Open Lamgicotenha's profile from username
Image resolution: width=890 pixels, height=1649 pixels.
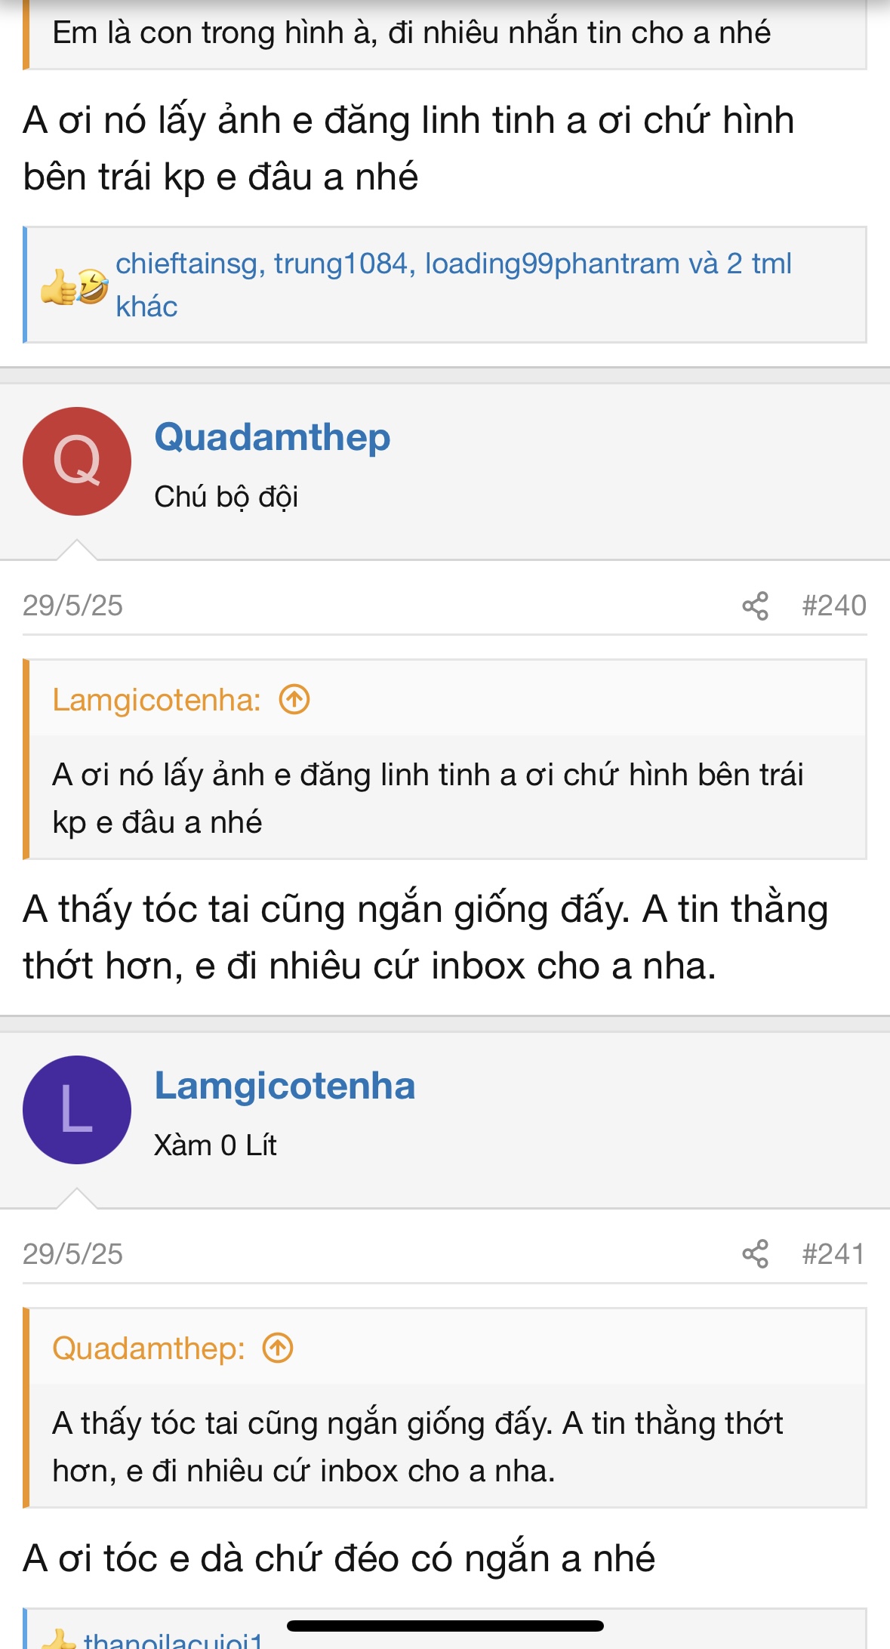point(285,1086)
